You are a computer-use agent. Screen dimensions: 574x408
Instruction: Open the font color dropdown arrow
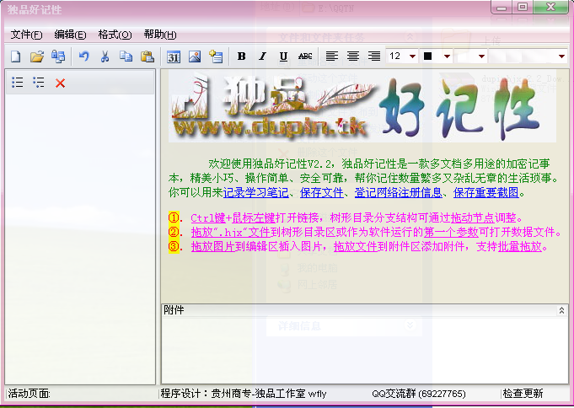(x=447, y=56)
